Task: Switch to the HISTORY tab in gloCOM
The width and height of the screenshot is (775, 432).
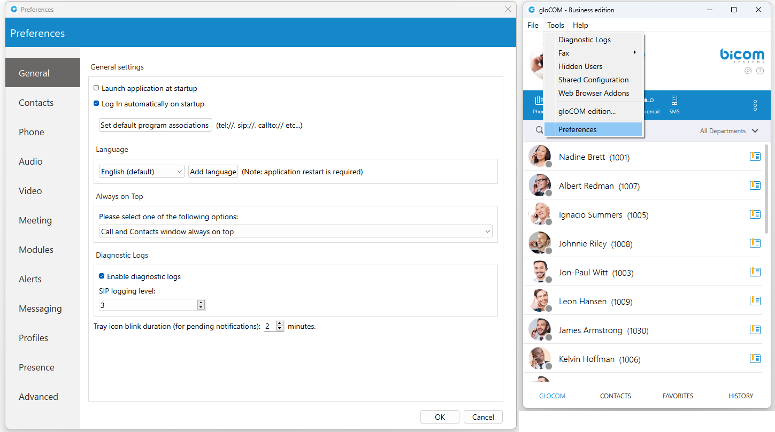Action: point(741,396)
